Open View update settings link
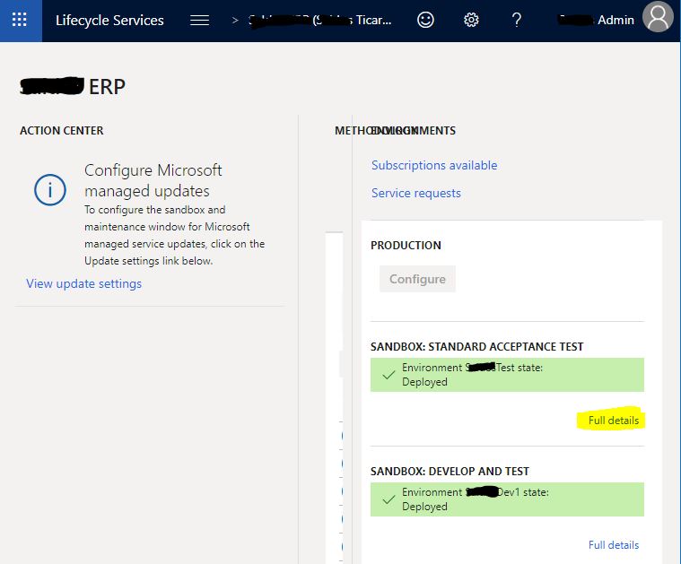Screen dimensions: 681x564 [83, 283]
